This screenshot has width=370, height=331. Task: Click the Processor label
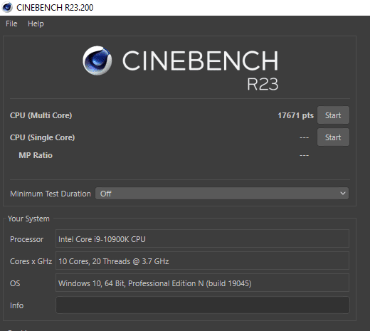(27, 239)
